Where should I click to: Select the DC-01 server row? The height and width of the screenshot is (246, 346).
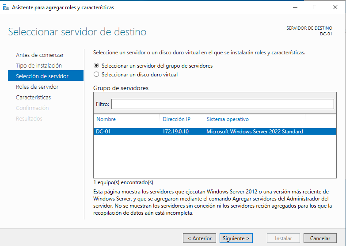215,132
